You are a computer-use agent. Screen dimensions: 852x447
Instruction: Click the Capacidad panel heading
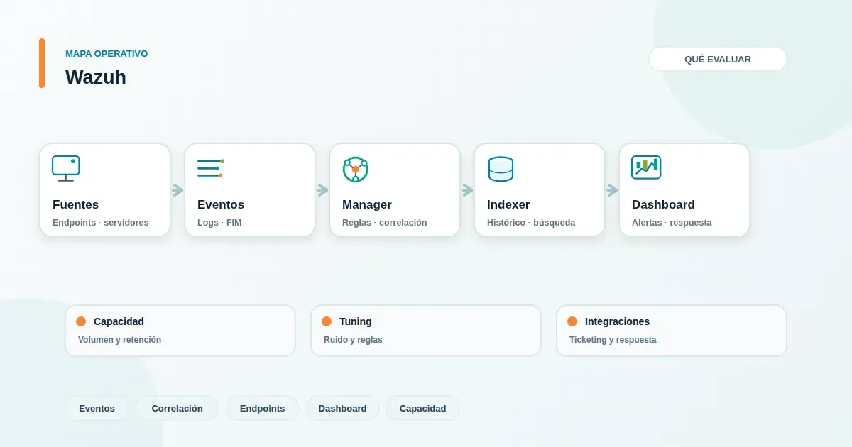119,321
